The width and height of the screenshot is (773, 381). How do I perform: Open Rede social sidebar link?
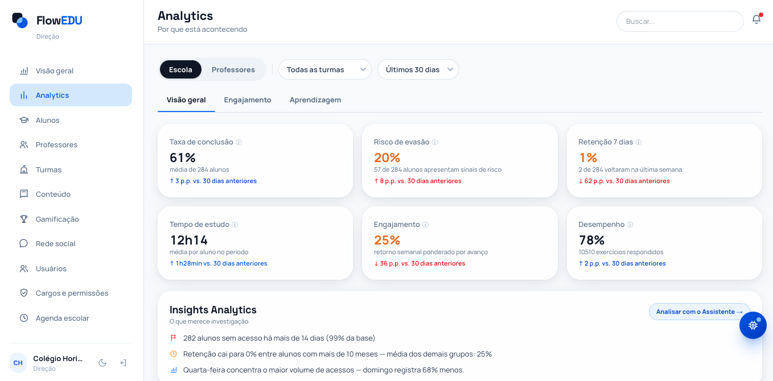pyautogui.click(x=71, y=244)
